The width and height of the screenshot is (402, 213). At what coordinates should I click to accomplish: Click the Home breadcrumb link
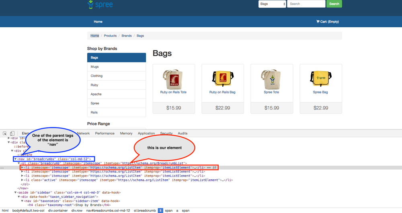[x=94, y=36]
